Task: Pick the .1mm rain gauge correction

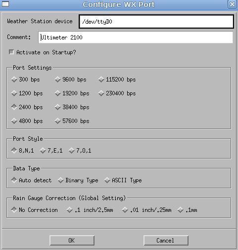Action: click(x=180, y=210)
